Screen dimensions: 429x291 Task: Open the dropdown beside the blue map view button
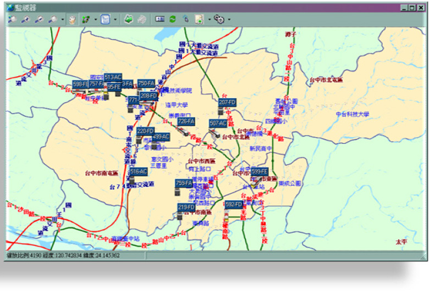[115, 19]
